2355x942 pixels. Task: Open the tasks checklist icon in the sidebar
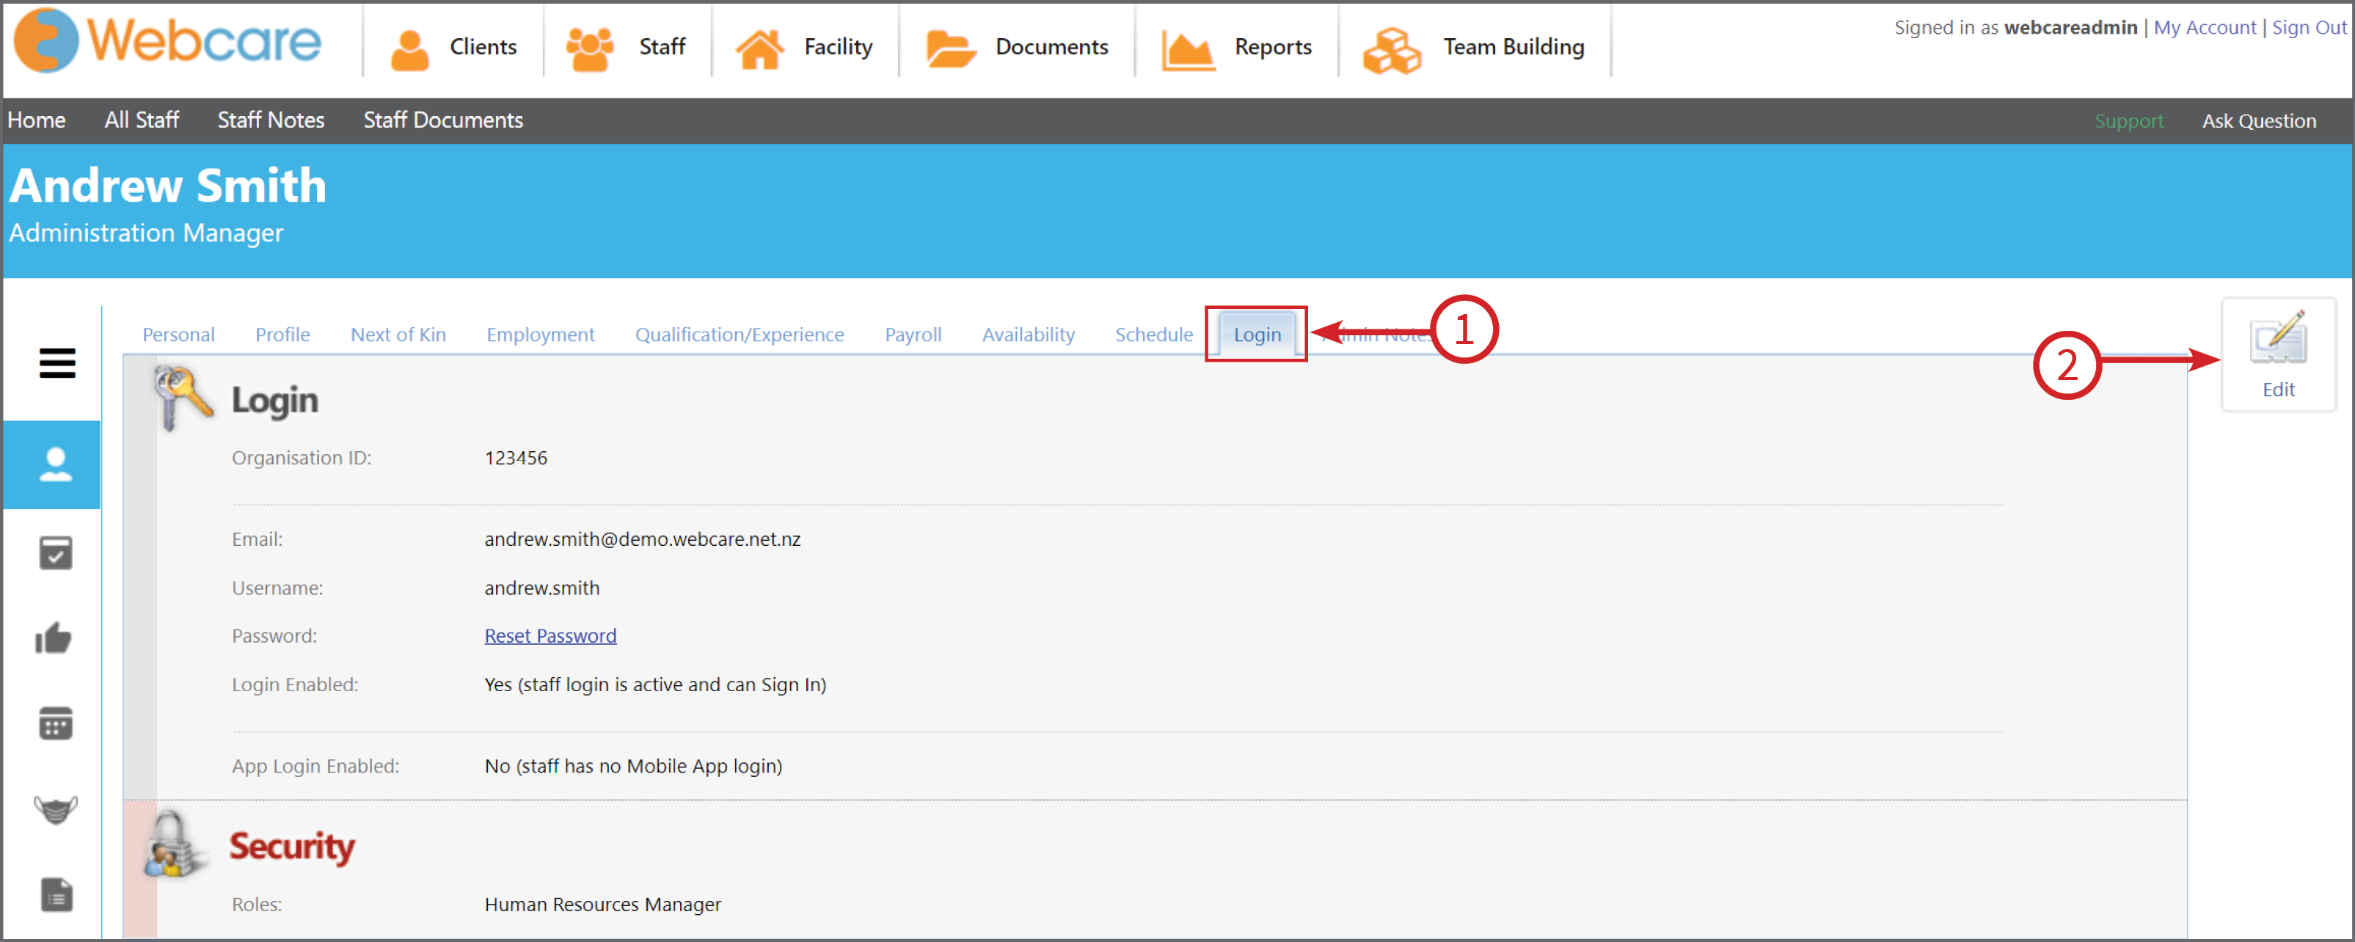(x=55, y=552)
